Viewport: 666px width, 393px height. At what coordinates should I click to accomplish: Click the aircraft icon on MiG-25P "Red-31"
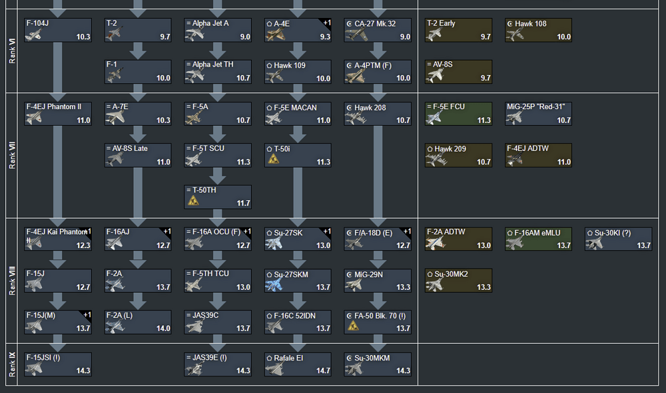pos(514,118)
